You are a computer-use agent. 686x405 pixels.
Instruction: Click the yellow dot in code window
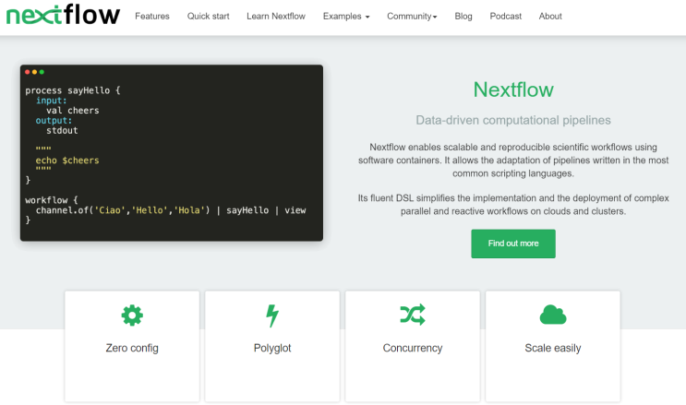pos(34,72)
